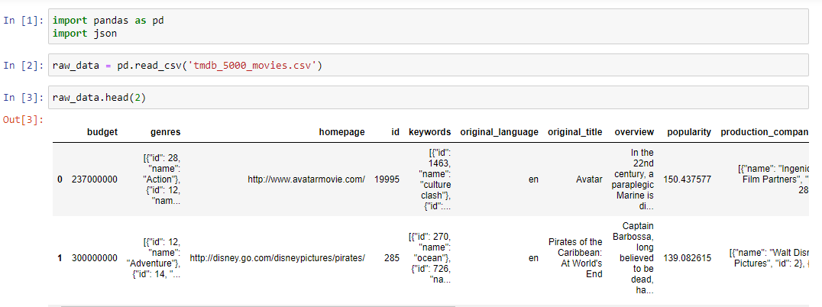Click the import json line
Screen dimensions: 822x307
coord(84,33)
